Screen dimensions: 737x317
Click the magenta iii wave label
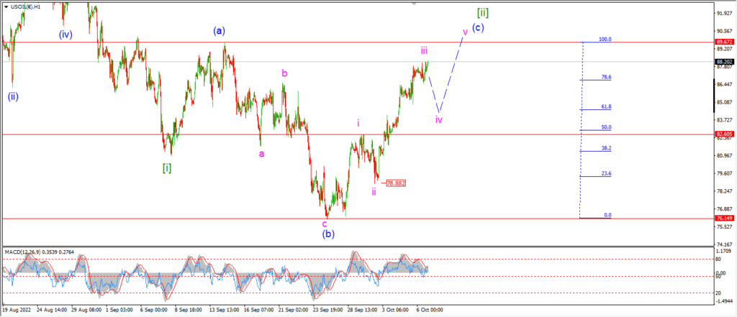click(424, 51)
